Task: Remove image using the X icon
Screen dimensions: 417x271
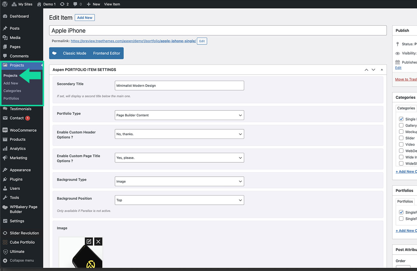Action: 98,241
